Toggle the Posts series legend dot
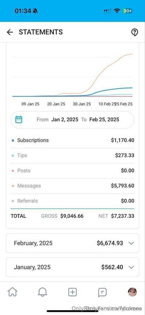145x315 pixels. 13,171
